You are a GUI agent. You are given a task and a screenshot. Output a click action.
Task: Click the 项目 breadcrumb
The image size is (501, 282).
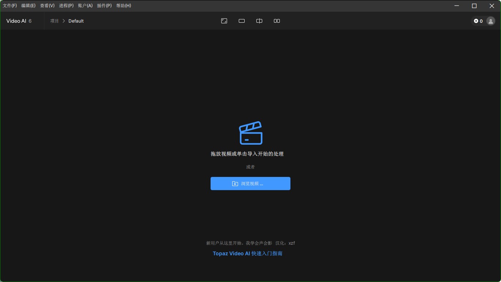pyautogui.click(x=55, y=21)
